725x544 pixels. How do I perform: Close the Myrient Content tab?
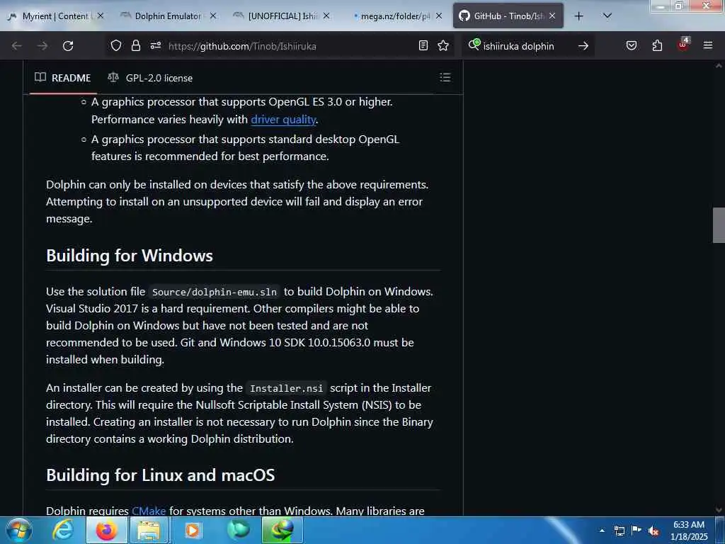tap(101, 16)
